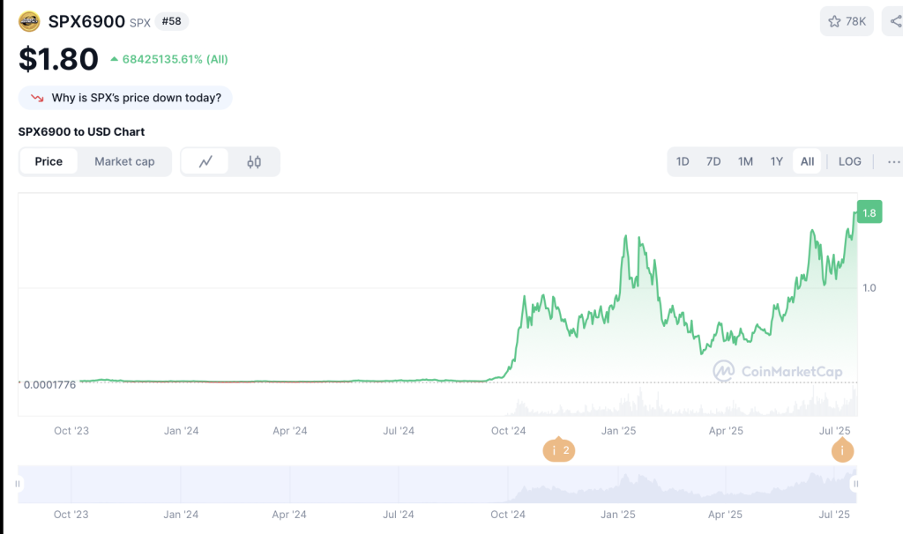The width and height of the screenshot is (903, 534).
Task: Open the three-dots chart options menu
Action: pyautogui.click(x=893, y=161)
